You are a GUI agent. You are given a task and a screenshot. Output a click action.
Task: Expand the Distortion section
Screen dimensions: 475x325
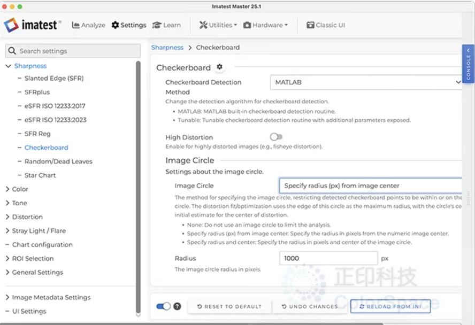tap(7, 217)
